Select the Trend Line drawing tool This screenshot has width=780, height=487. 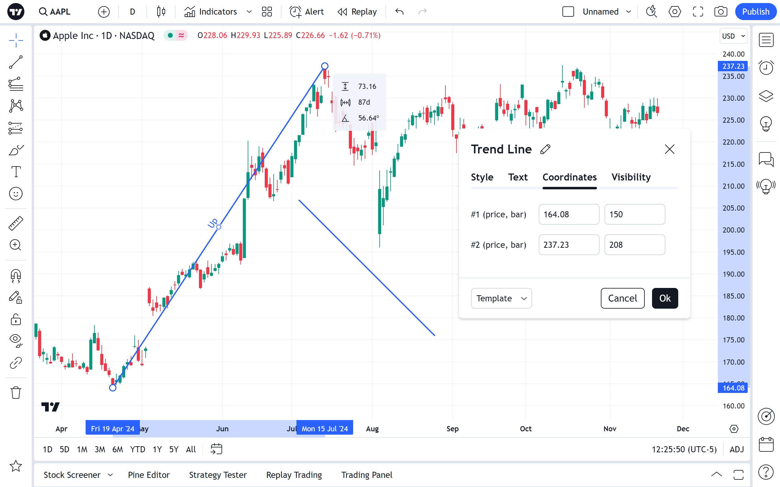click(16, 62)
